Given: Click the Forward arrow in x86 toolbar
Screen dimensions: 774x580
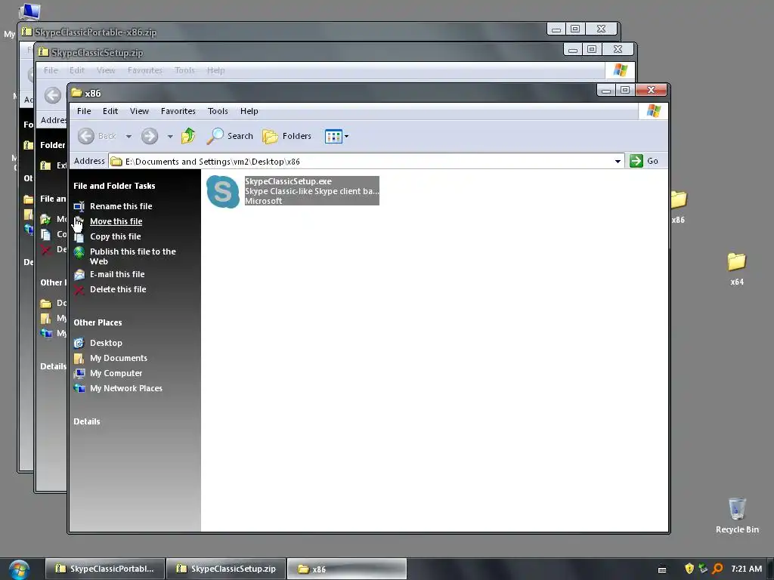Looking at the screenshot, I should click(150, 136).
